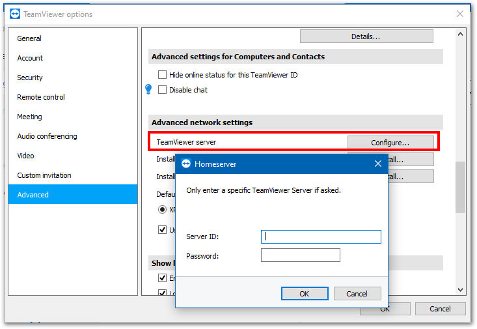Click Configure... for TeamViewer server
This screenshot has width=477, height=329.
390,143
